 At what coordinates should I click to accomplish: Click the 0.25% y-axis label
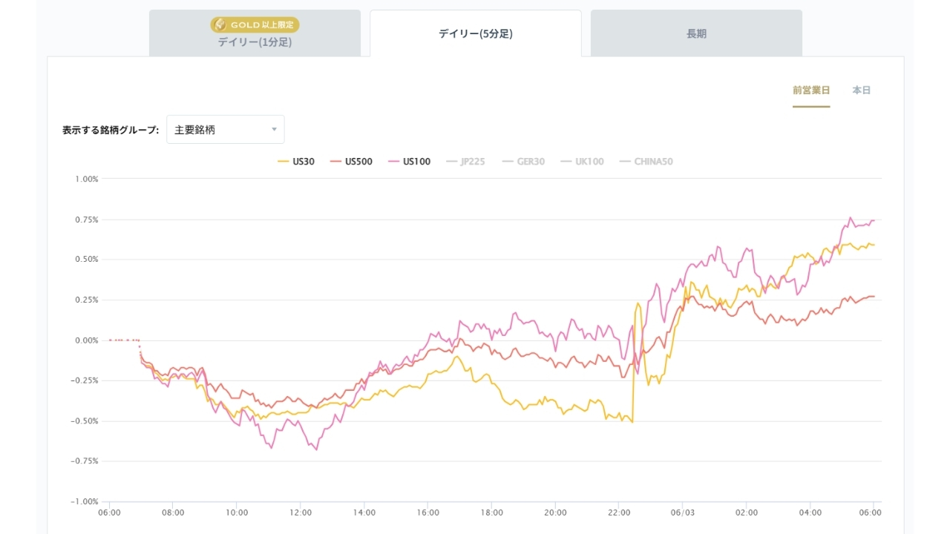click(87, 300)
